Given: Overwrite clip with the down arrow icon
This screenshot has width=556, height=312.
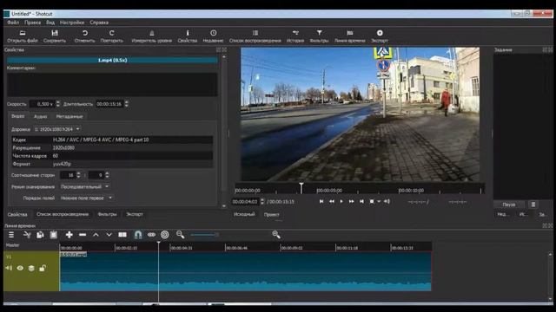Looking at the screenshot, I should [109, 235].
